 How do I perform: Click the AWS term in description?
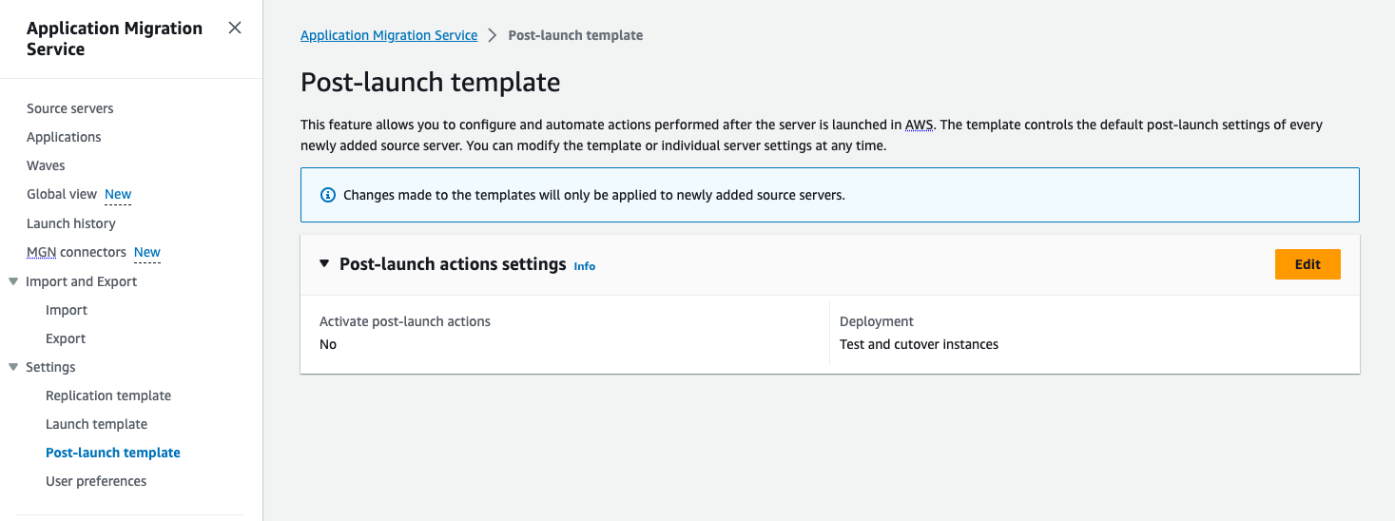pyautogui.click(x=920, y=125)
